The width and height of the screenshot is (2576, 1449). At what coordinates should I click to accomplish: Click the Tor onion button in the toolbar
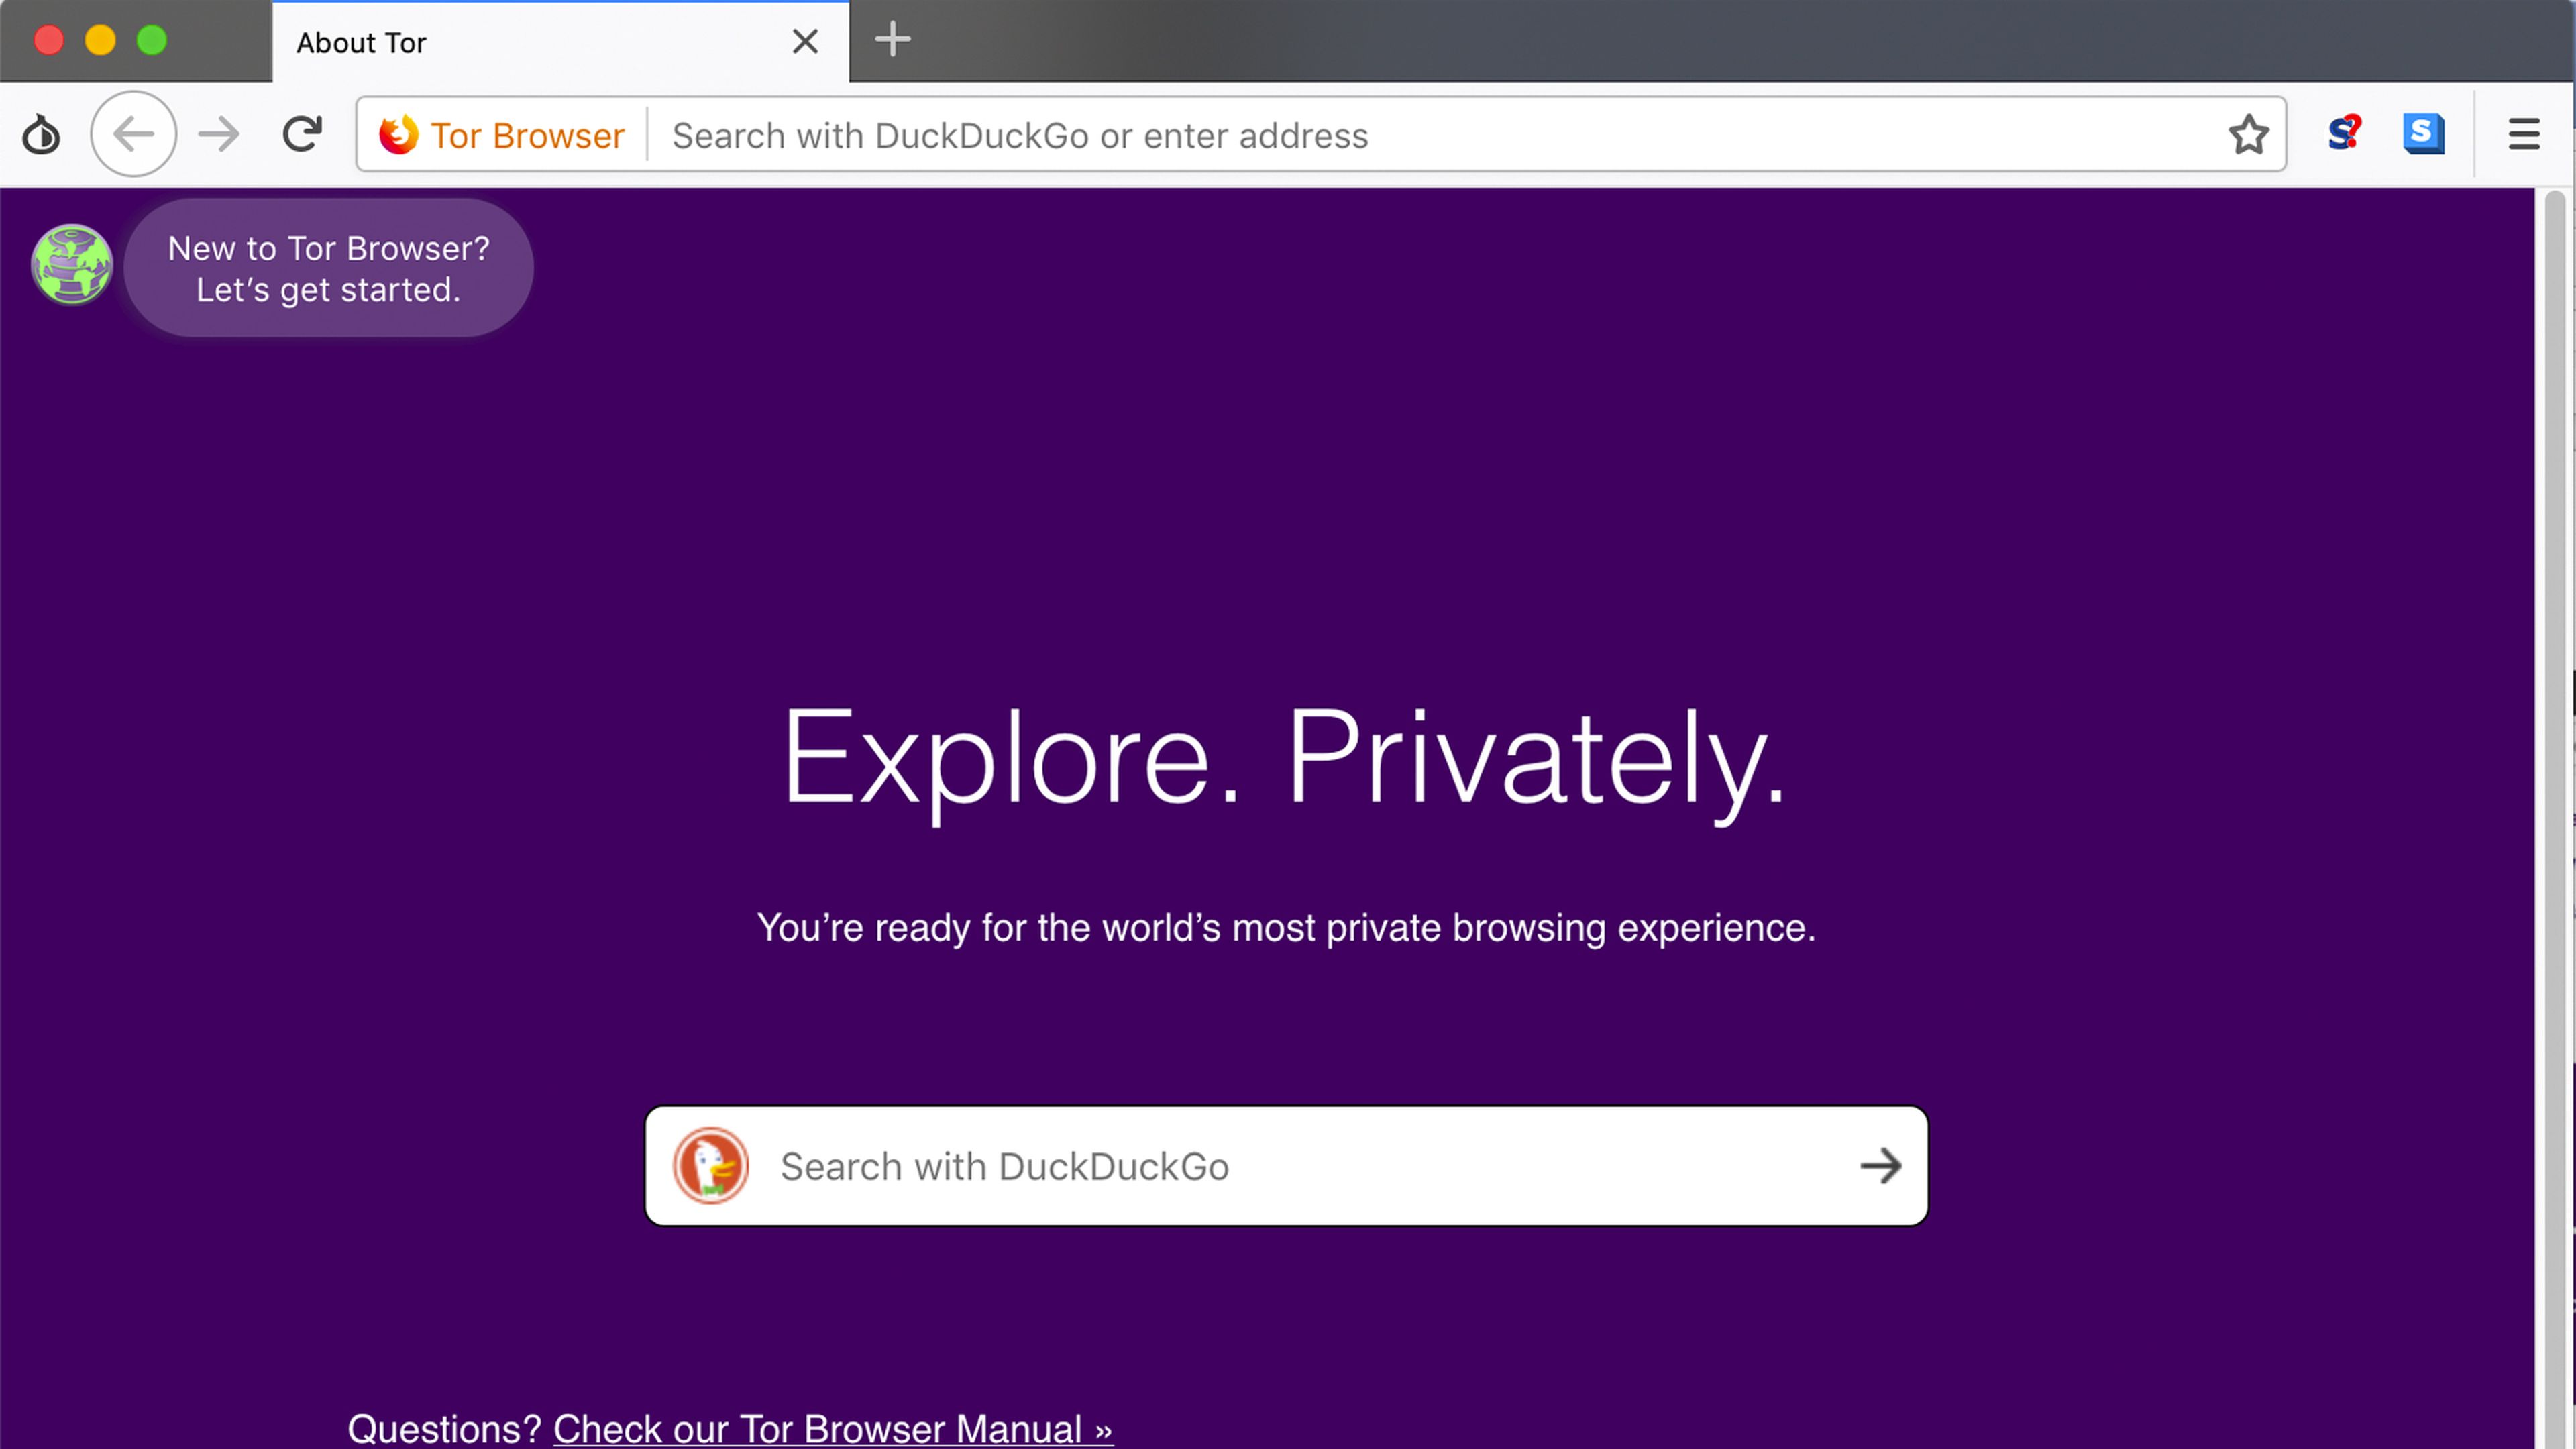[41, 134]
